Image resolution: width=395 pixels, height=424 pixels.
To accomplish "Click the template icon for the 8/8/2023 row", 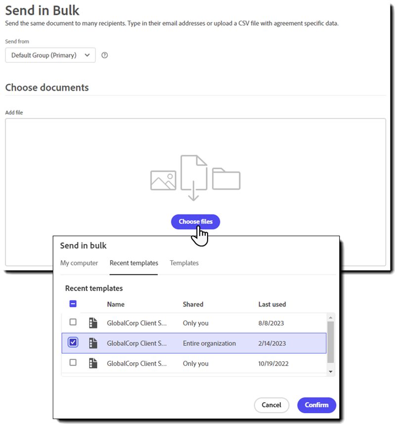I will click(93, 323).
